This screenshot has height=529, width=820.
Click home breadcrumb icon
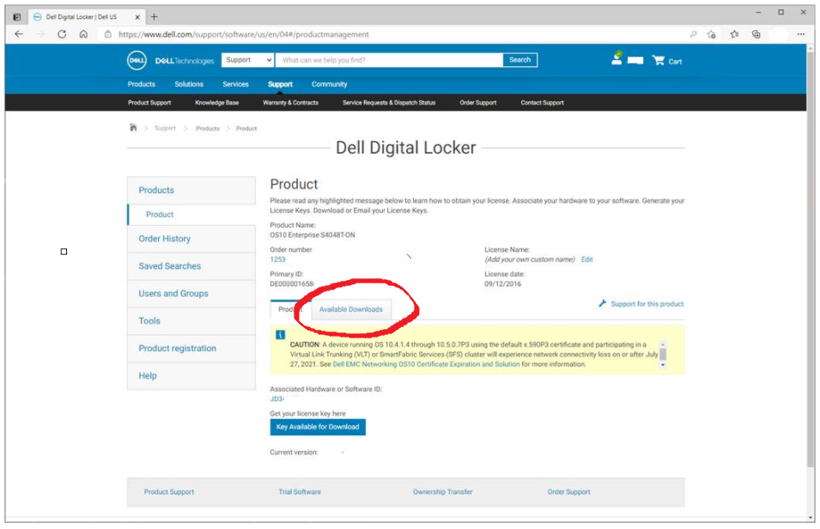pyautogui.click(x=133, y=128)
